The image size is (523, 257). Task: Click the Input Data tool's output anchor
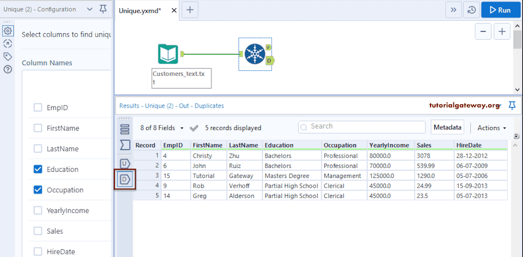[x=182, y=54]
